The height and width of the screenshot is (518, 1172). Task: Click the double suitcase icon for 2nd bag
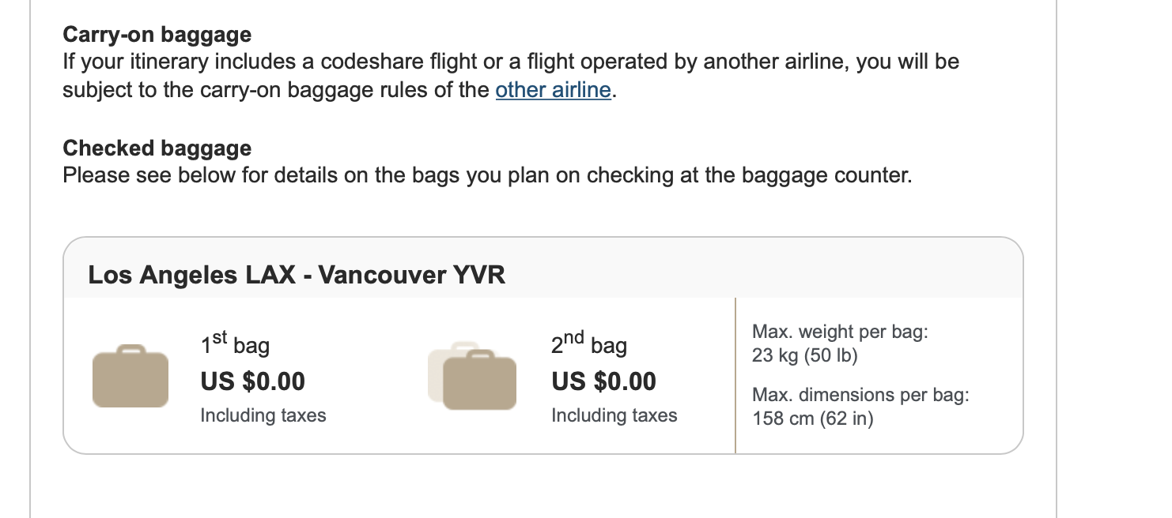click(472, 376)
